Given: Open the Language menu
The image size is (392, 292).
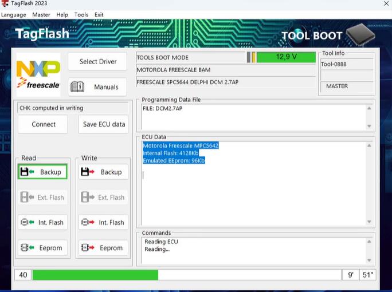Looking at the screenshot, I should point(14,15).
